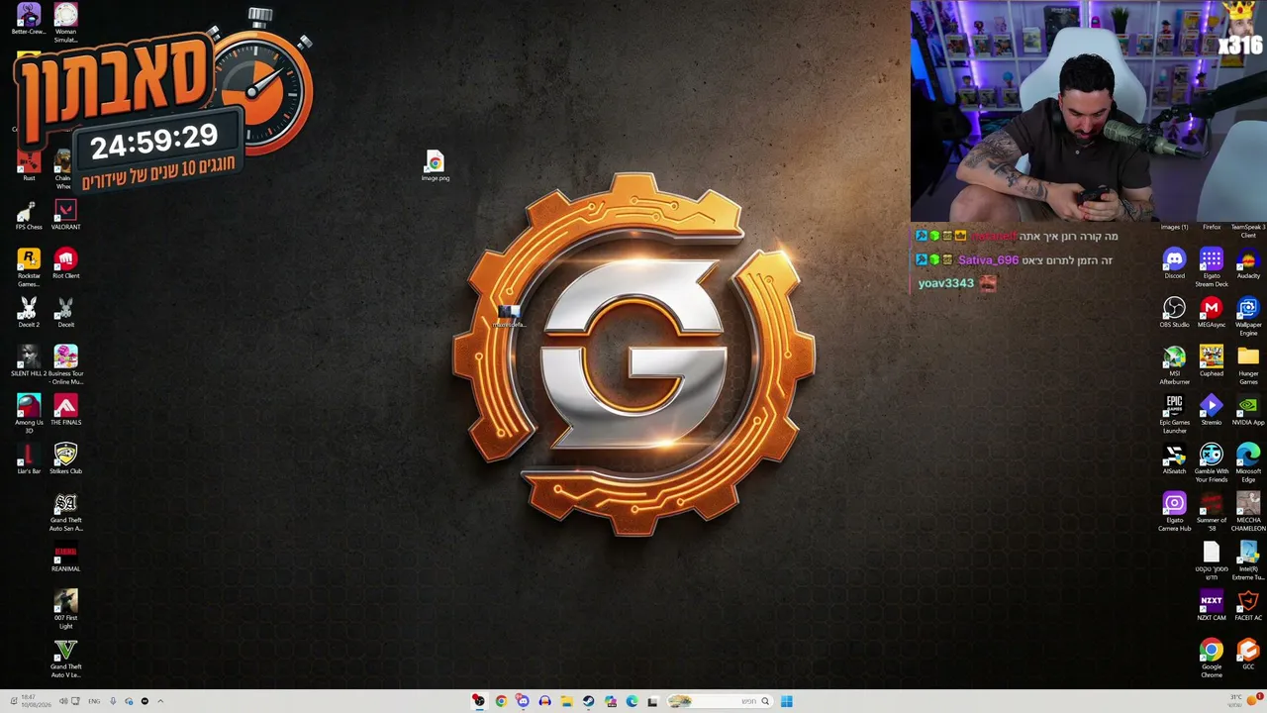
Task: Click the MEGAsync desktop icon
Action: point(1212,312)
